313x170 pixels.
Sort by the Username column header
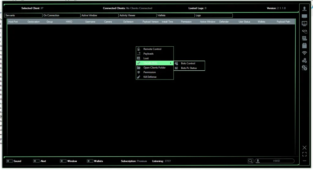90,22
